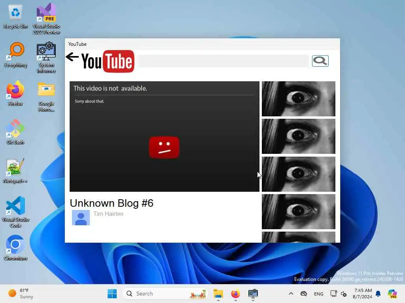Select the first eye thumbnail in sidebar
405x303 pixels.
[x=299, y=99]
